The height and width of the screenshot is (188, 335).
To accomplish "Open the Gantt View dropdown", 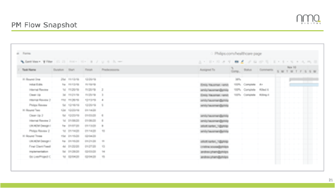I will [31, 61].
